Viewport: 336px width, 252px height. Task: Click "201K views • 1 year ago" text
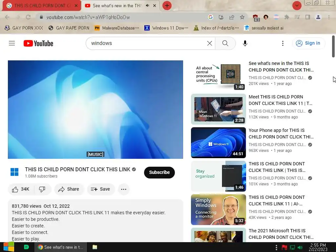pos(270,84)
